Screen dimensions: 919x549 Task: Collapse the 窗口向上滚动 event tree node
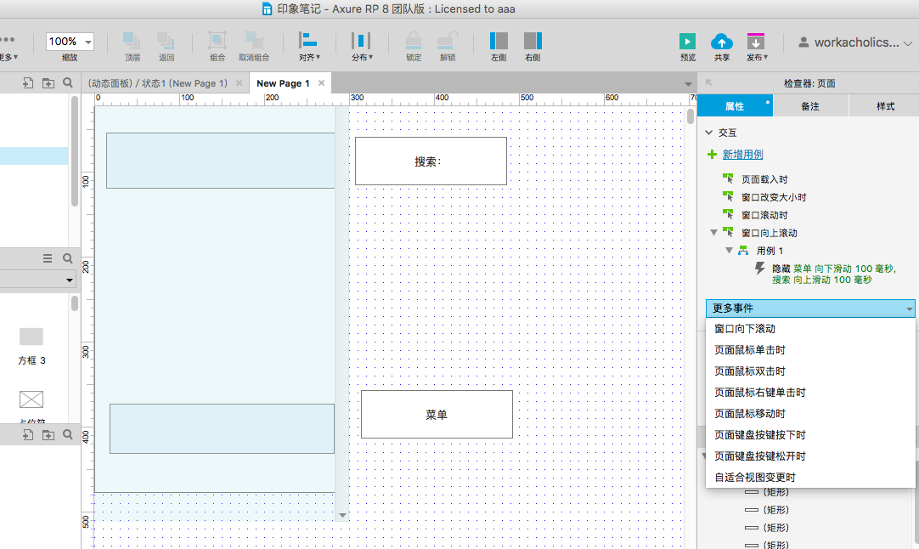coord(713,233)
